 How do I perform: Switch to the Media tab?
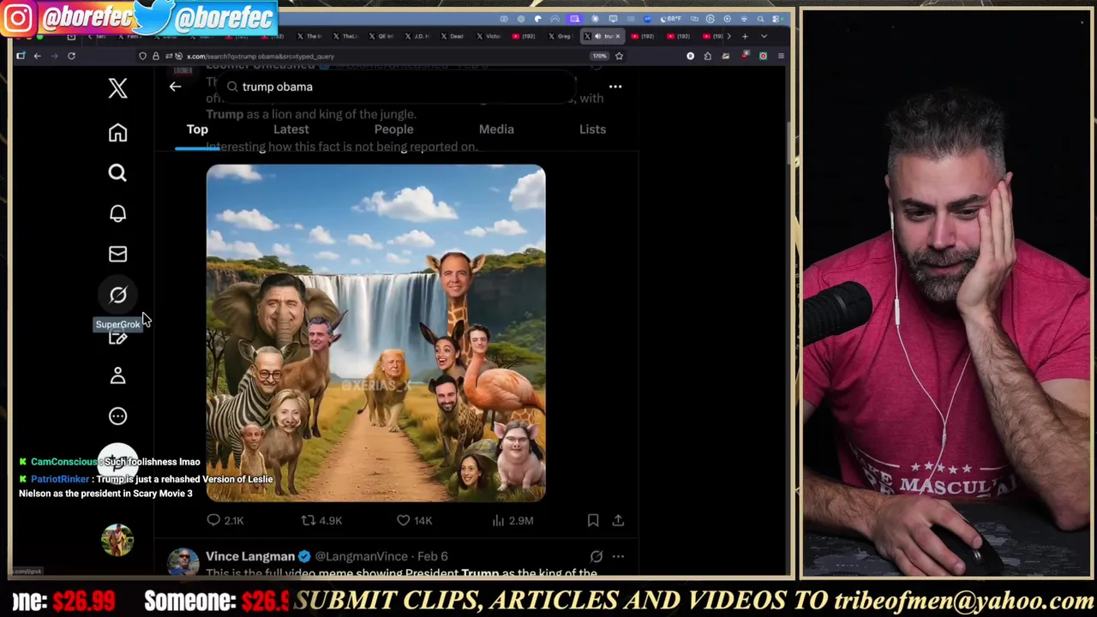coord(496,129)
